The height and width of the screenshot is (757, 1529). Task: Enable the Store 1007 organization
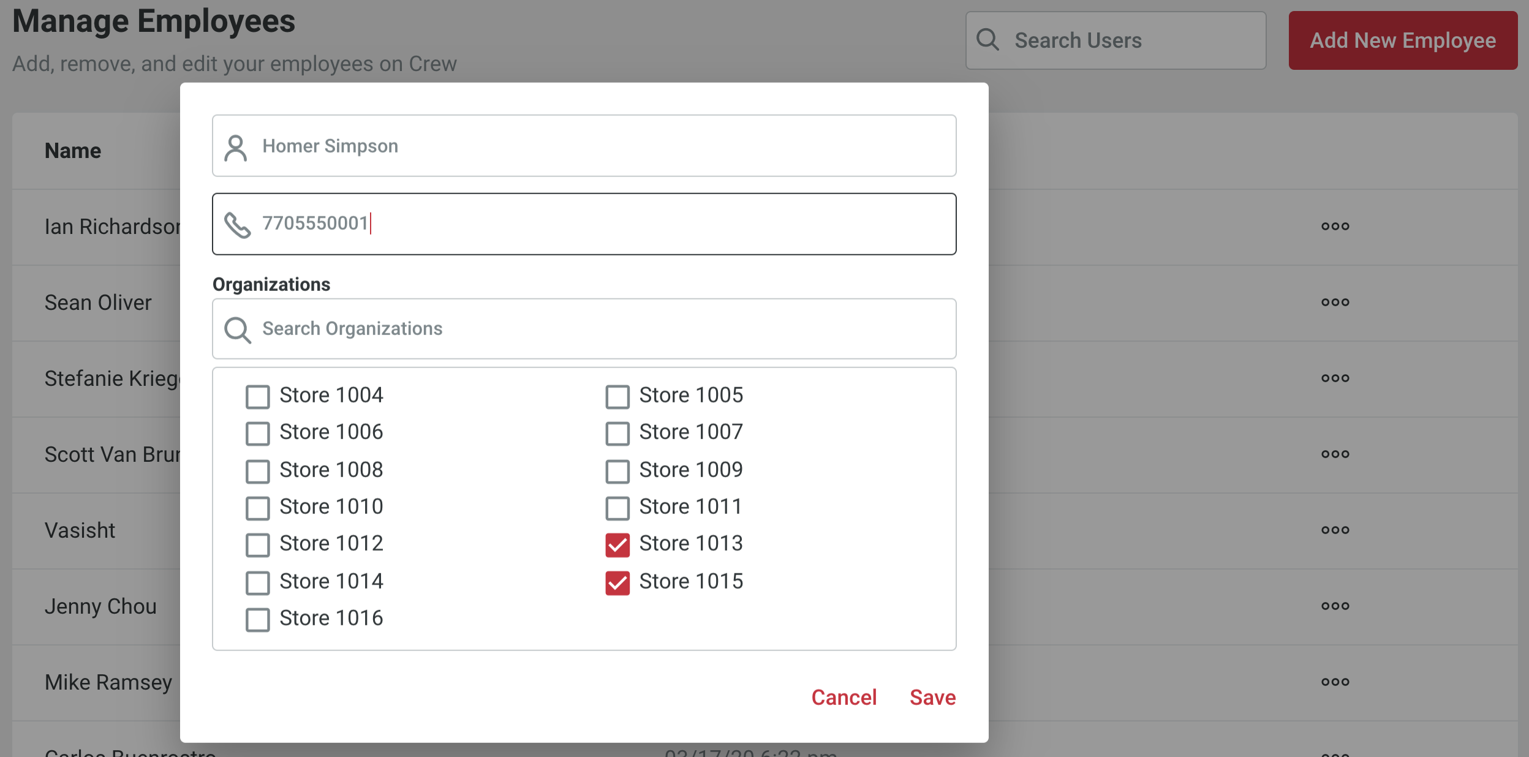coord(617,434)
